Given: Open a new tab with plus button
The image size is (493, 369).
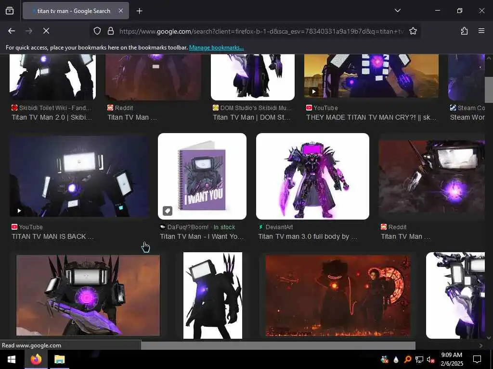Looking at the screenshot, I should pos(139,11).
